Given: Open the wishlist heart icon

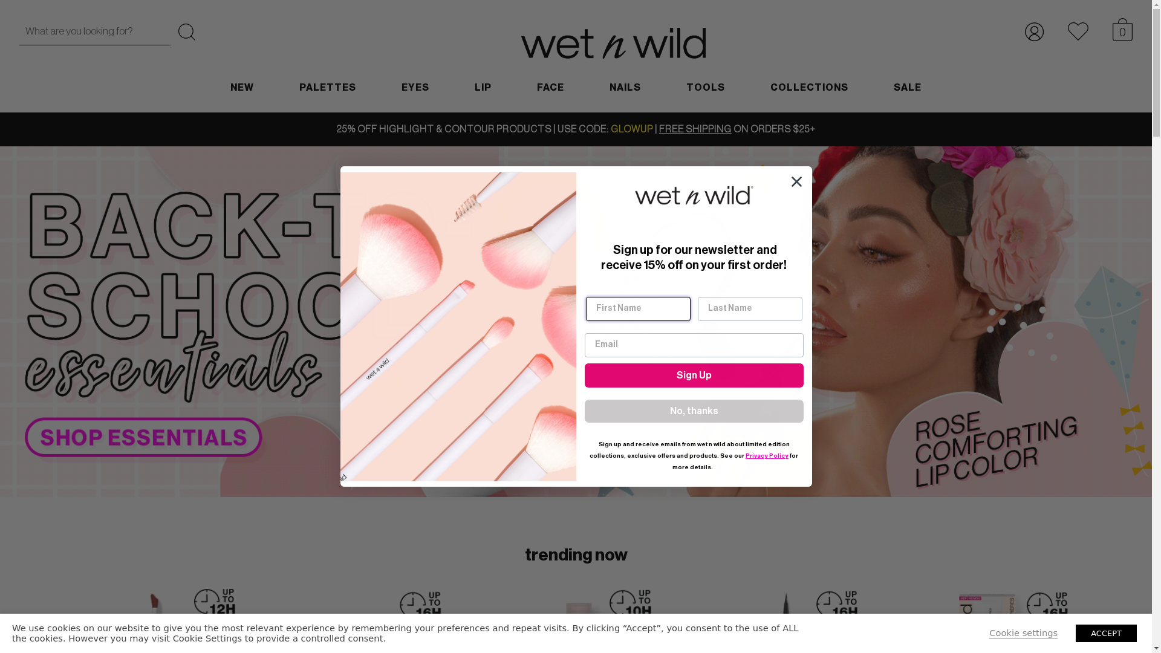Looking at the screenshot, I should click(x=1078, y=31).
